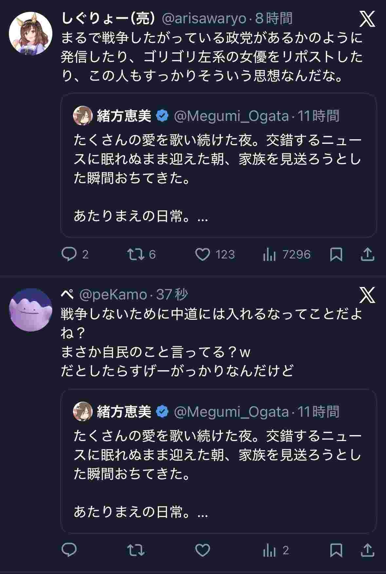Screen dimensions: 386x574
Task: Reply to the peKamo post
Action: (69, 550)
